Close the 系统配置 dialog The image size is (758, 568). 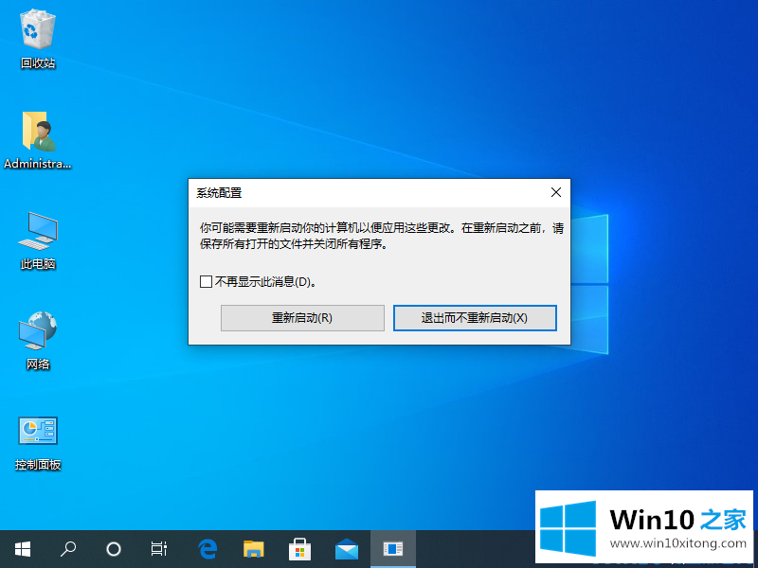[x=556, y=192]
